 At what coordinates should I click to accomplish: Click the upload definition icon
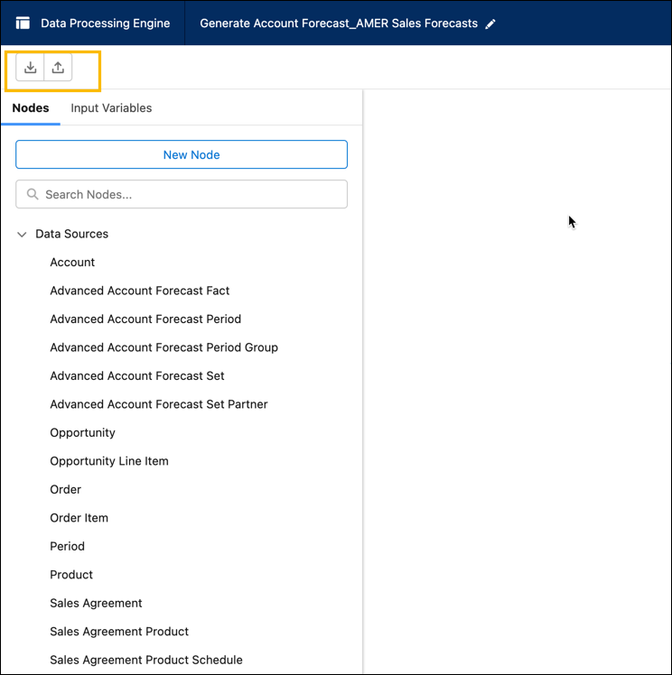coord(58,67)
